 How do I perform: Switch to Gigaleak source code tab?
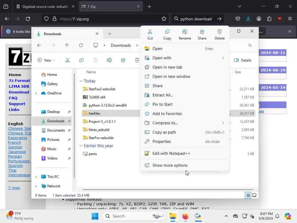(46, 7)
